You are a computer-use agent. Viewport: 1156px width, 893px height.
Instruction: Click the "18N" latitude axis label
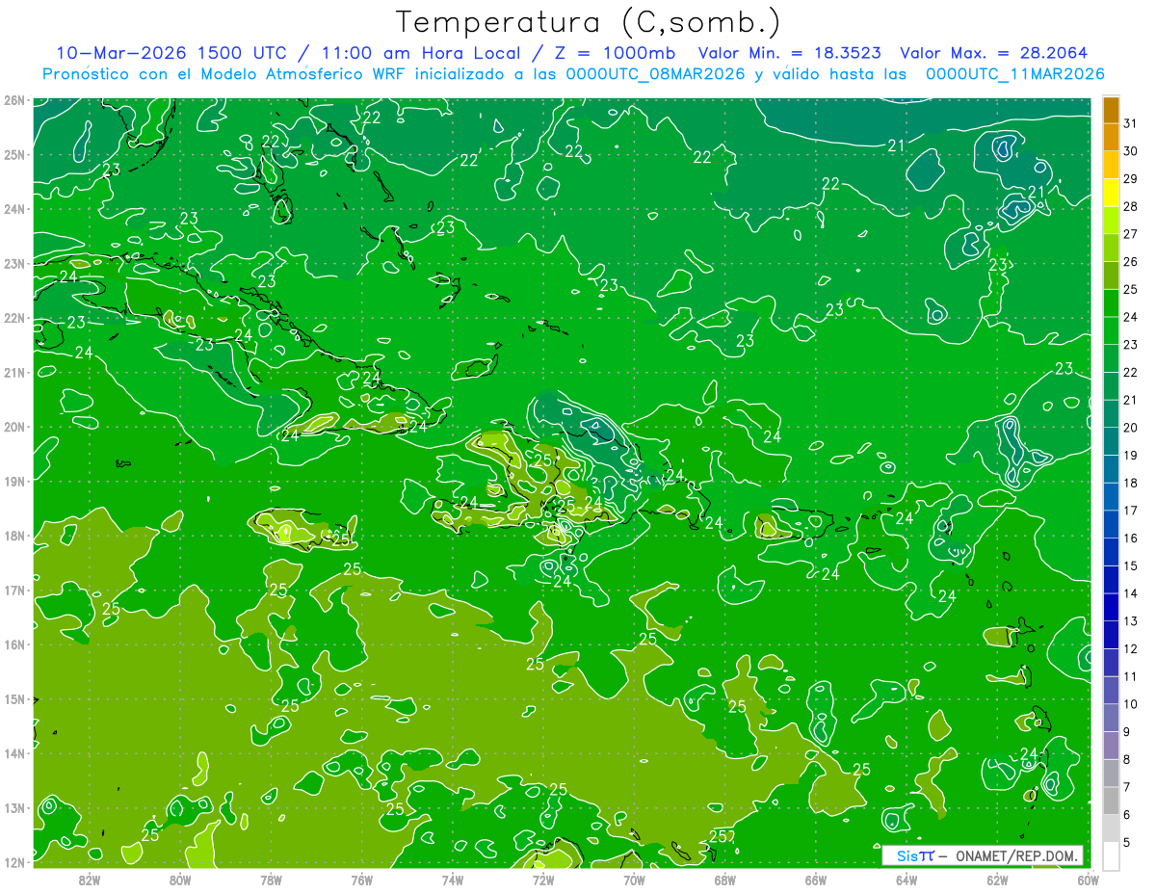click(x=13, y=536)
